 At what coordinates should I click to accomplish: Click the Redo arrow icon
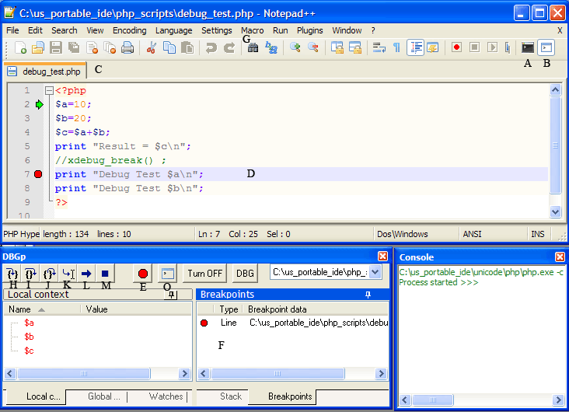tap(229, 47)
